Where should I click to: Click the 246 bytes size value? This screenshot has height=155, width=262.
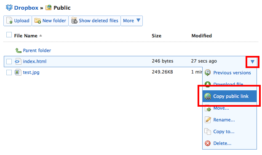(x=163, y=61)
